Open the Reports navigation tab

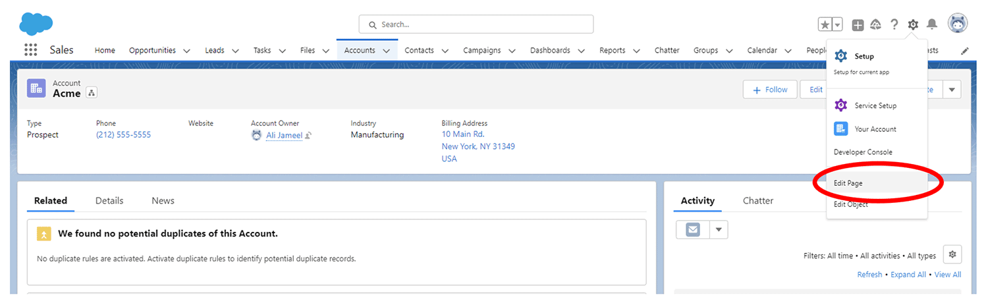[x=613, y=50]
